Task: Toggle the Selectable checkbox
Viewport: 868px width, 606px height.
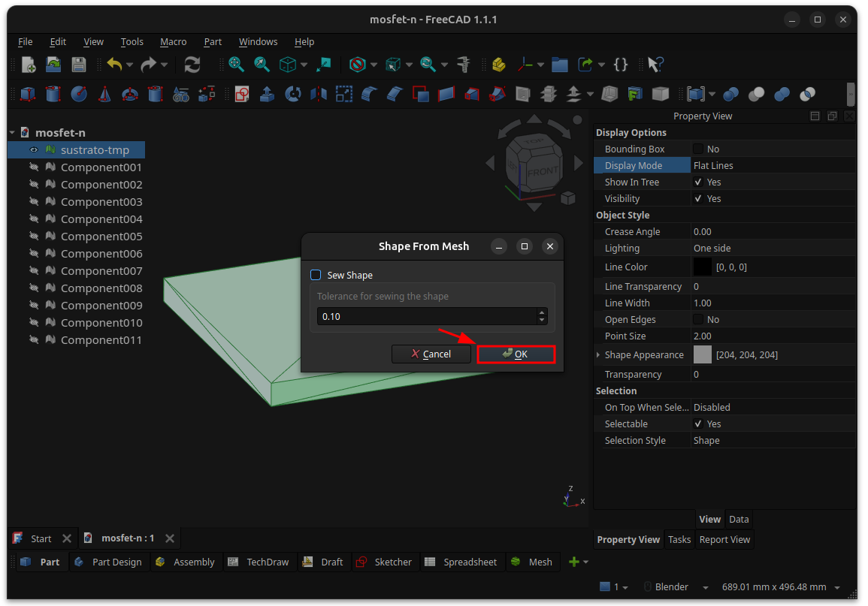Action: [x=698, y=424]
